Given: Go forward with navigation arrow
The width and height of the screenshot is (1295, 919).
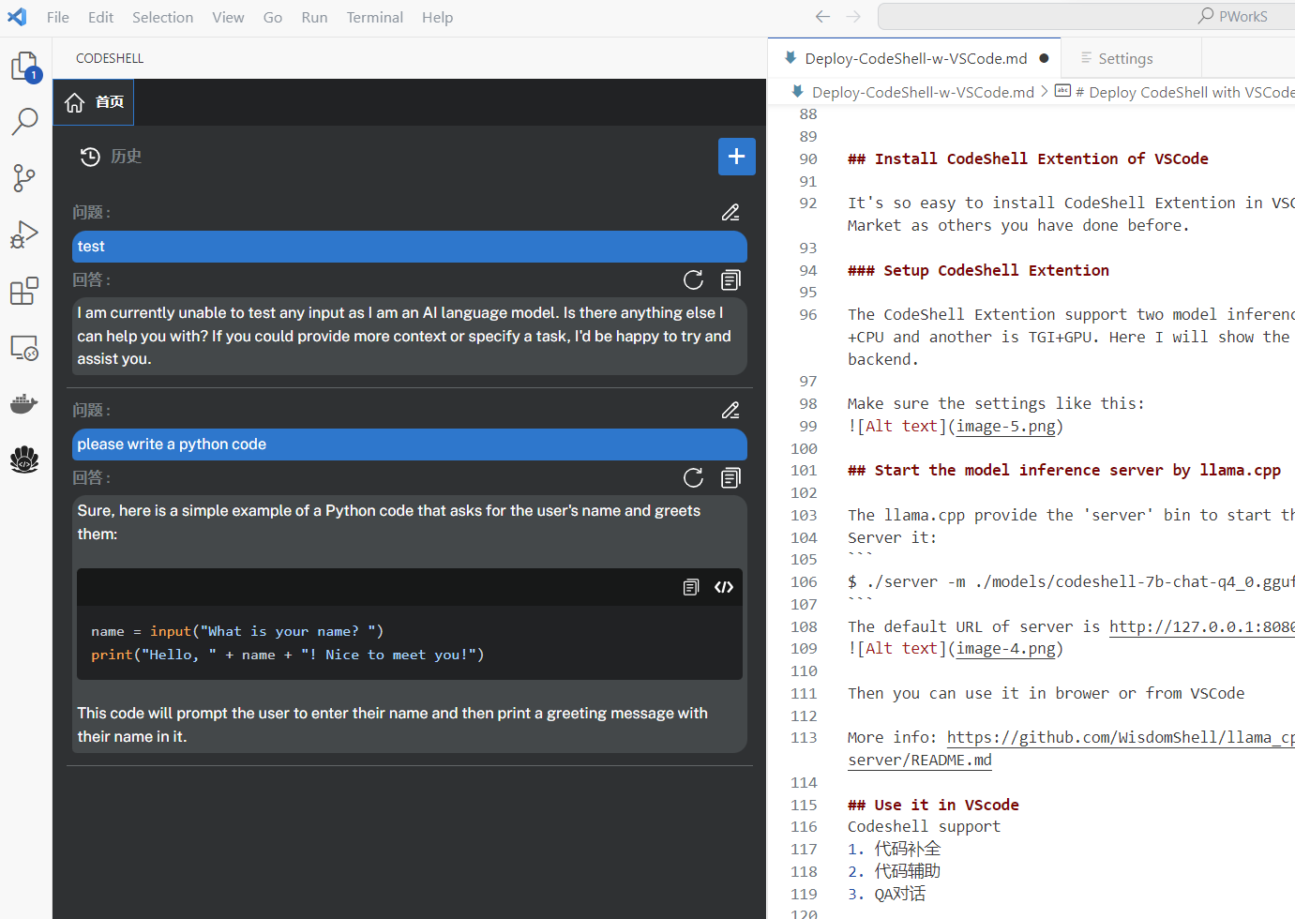Looking at the screenshot, I should click(853, 17).
